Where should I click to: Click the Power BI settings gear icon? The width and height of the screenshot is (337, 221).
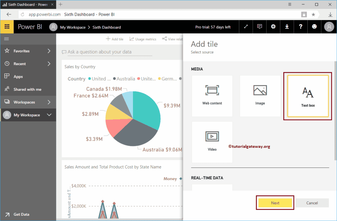pyautogui.click(x=273, y=27)
